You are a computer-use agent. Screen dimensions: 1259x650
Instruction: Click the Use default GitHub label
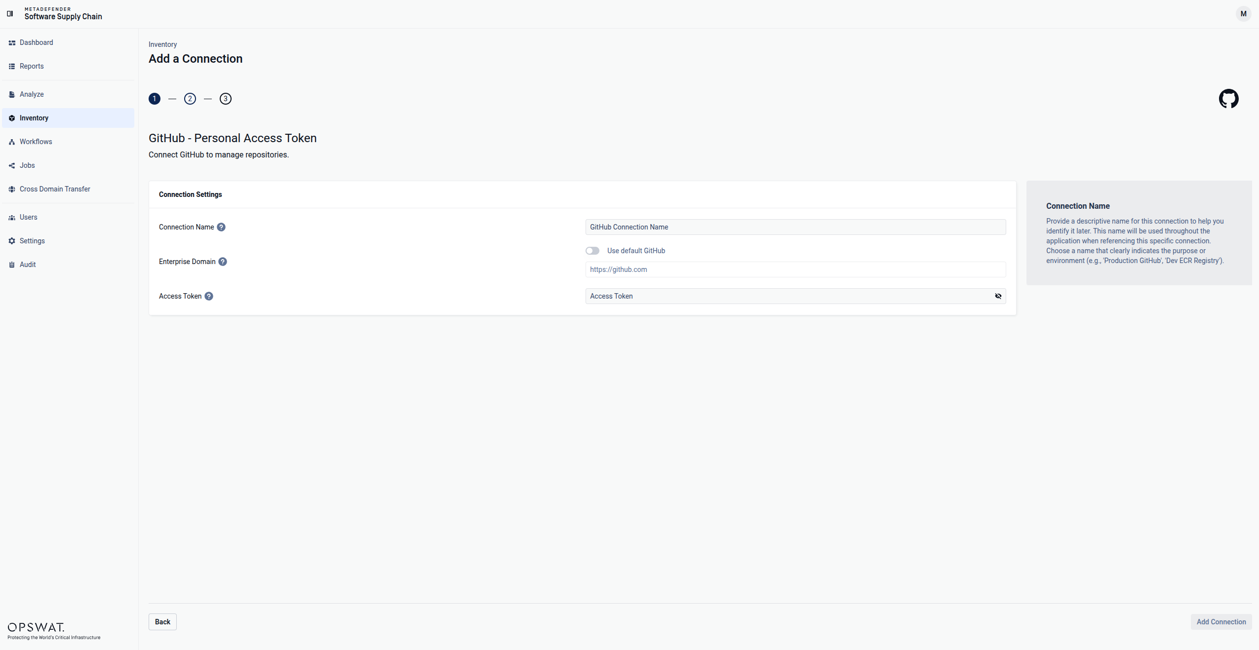(x=636, y=251)
